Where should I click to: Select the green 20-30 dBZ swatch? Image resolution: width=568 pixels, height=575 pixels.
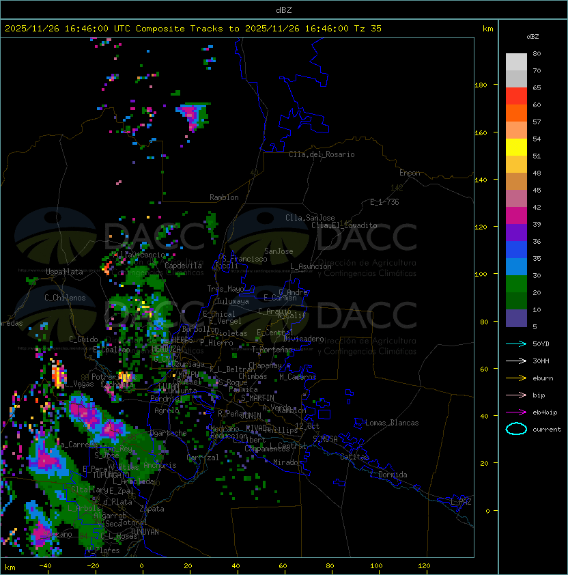[x=516, y=284]
